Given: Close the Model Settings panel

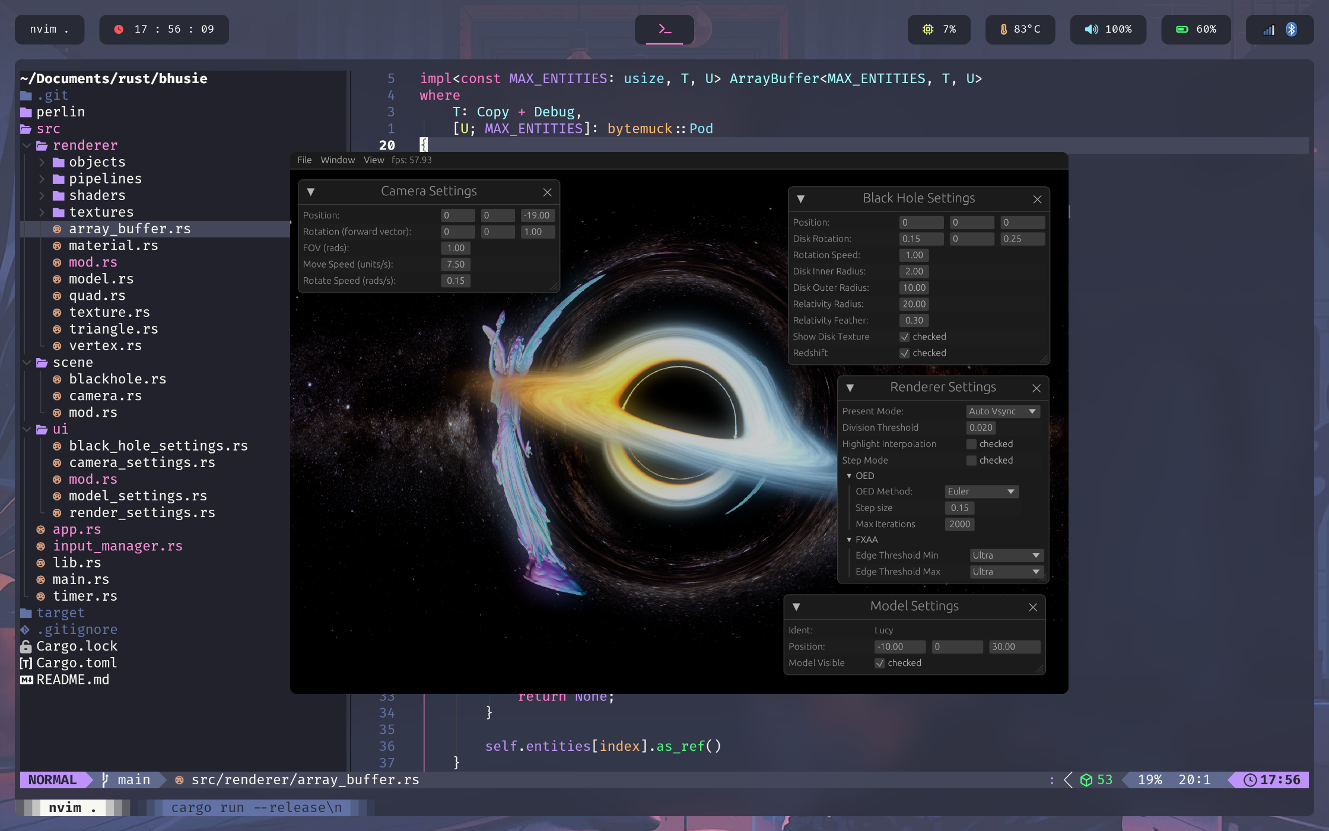Looking at the screenshot, I should click(1033, 607).
